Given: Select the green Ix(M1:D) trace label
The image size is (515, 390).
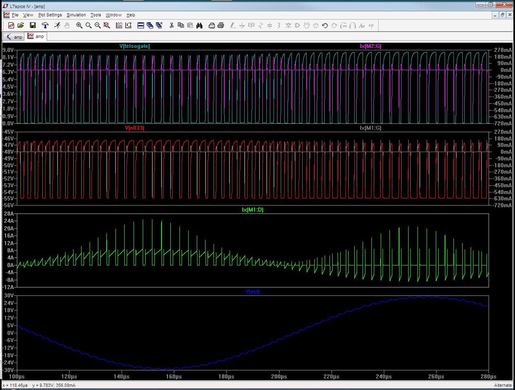Looking at the screenshot, I should pyautogui.click(x=252, y=210).
